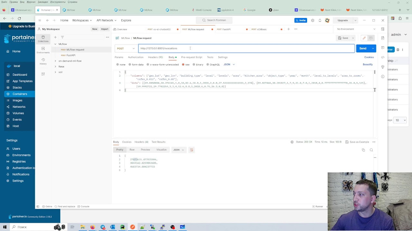Open the tab overflow ellipsis menu

(296, 29)
